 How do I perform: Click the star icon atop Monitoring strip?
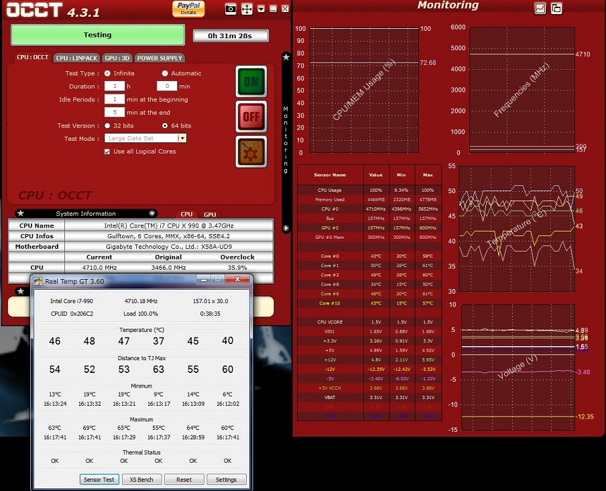[286, 57]
